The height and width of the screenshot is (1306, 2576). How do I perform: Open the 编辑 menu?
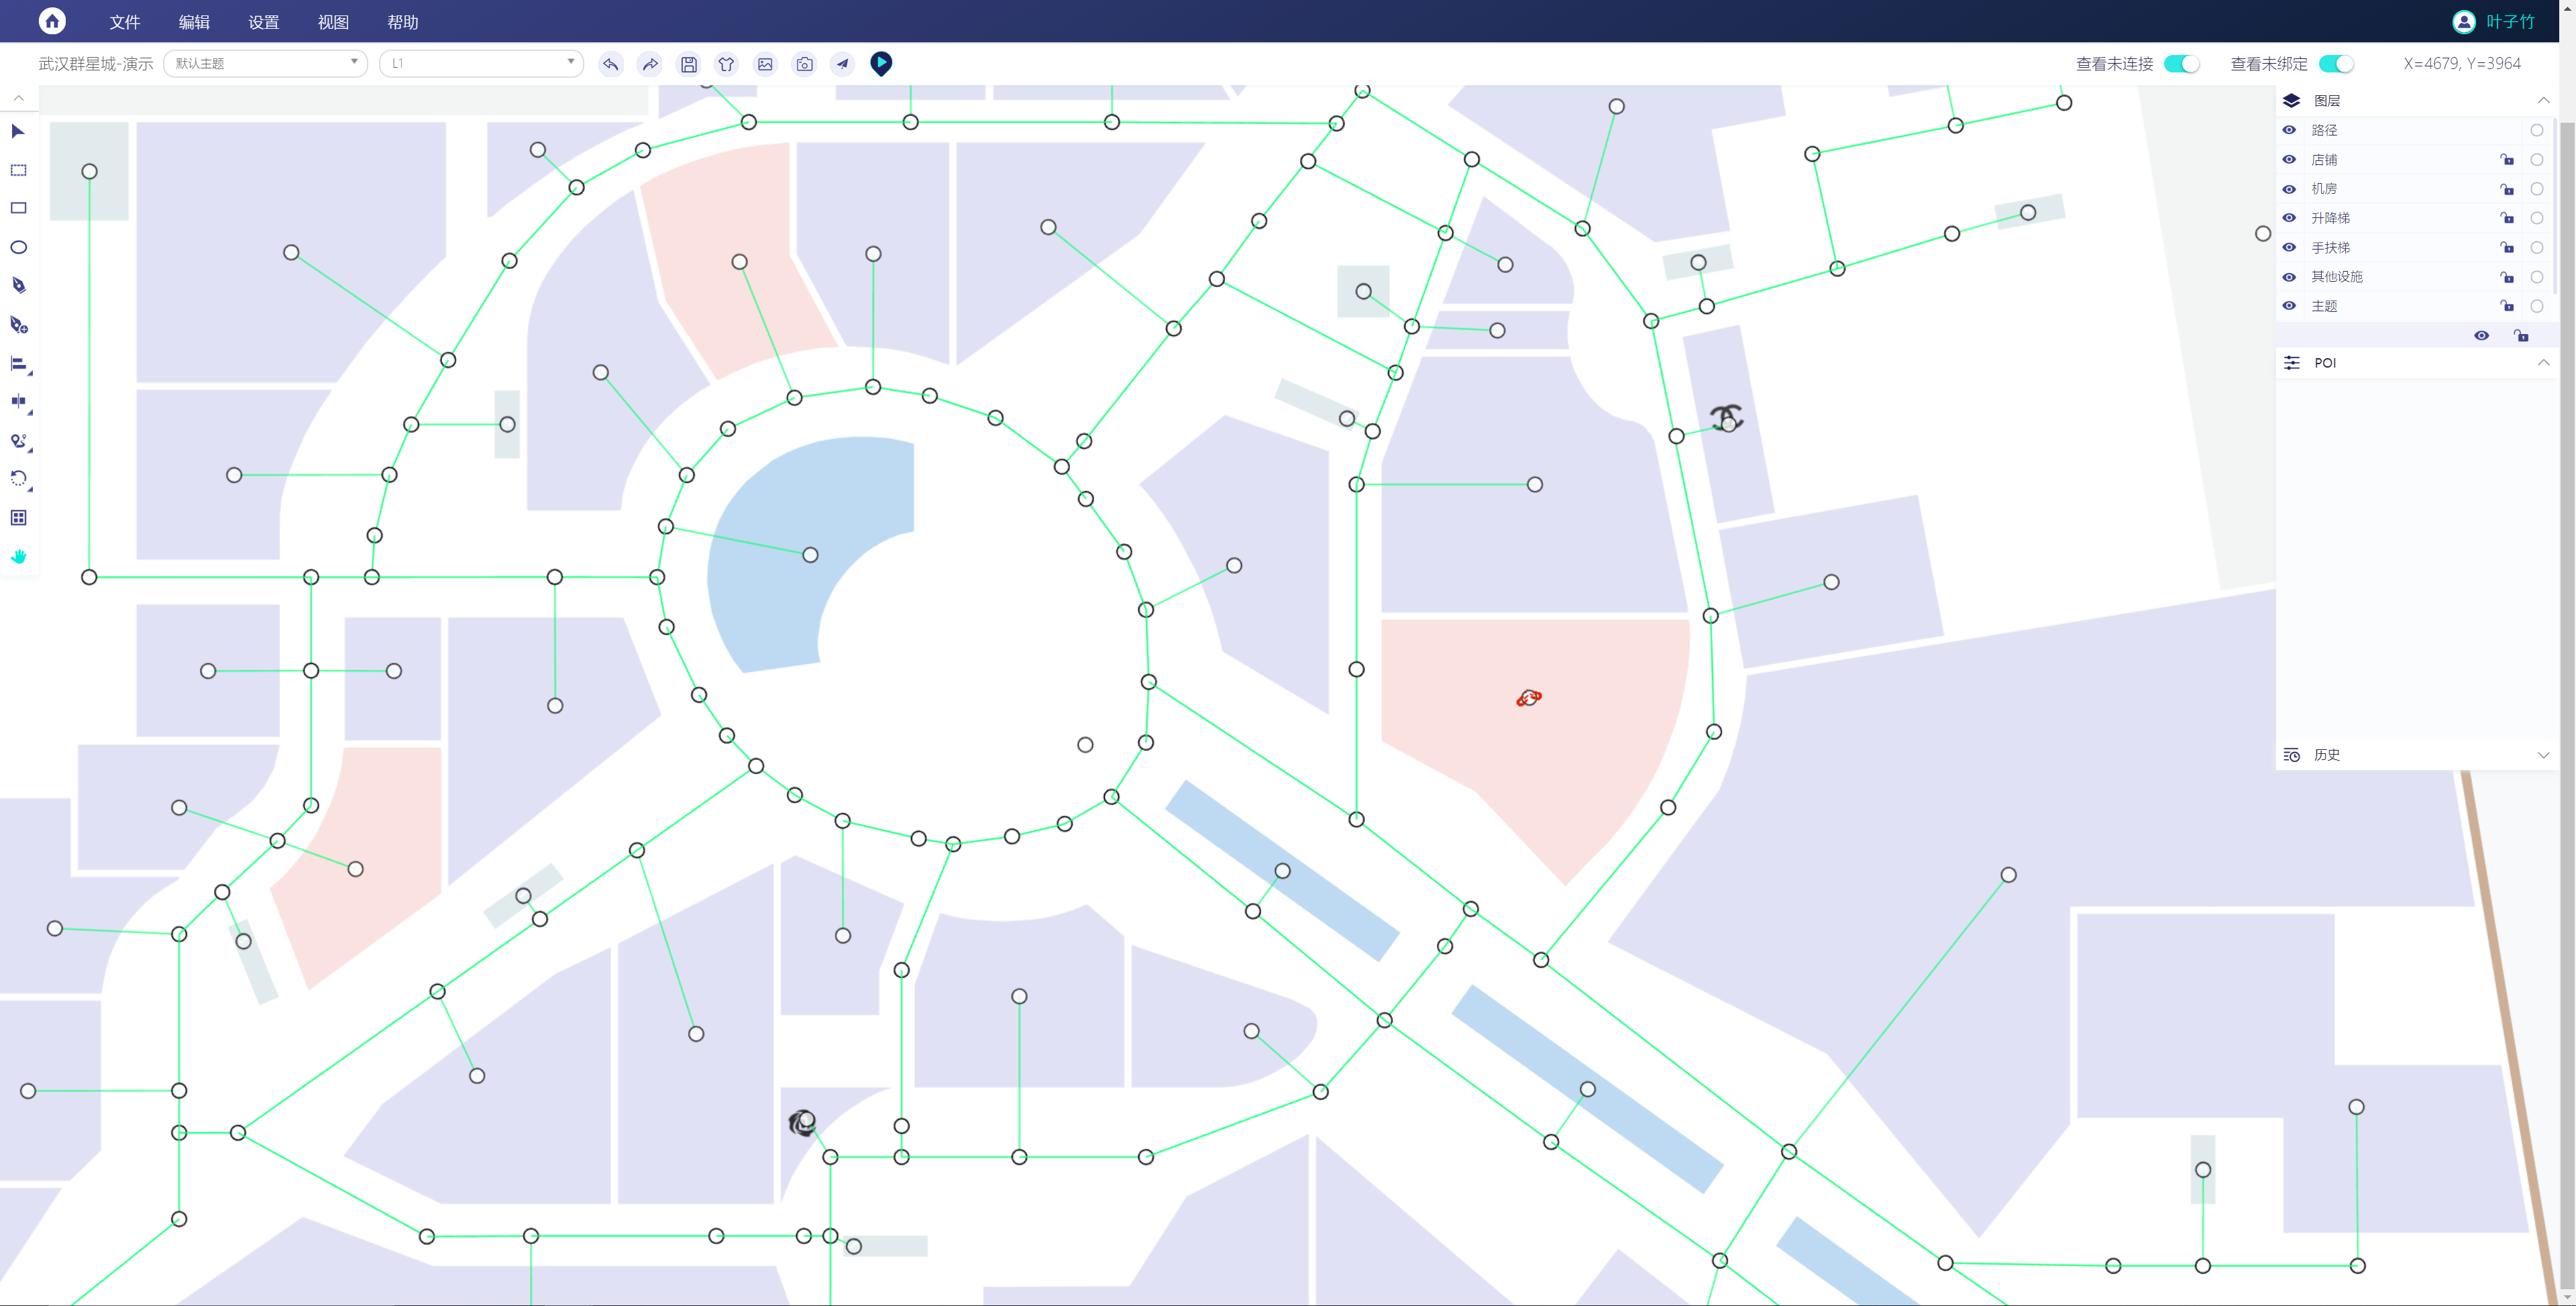(x=194, y=22)
